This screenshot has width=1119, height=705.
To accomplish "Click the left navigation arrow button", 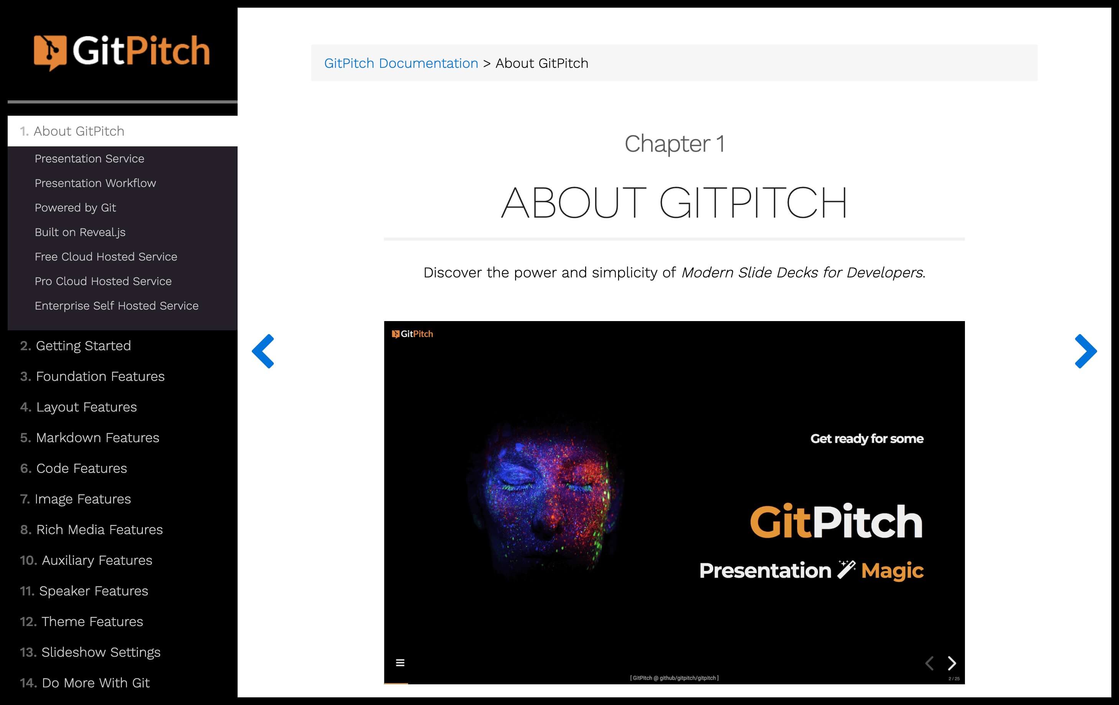I will (x=262, y=351).
